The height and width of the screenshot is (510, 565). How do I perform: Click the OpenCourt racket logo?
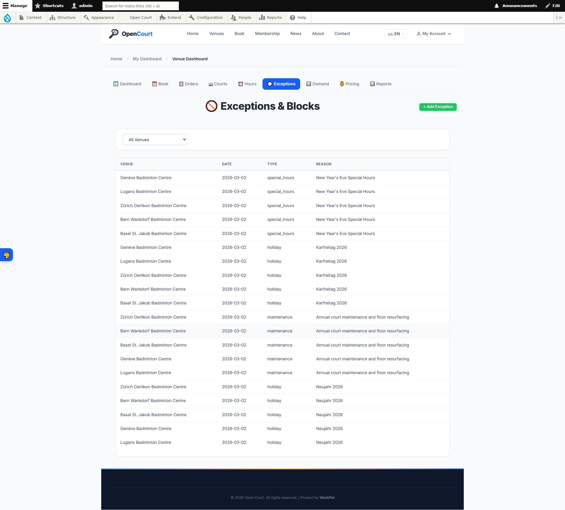[114, 34]
